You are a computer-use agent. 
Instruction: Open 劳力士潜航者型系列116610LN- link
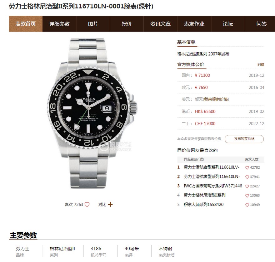212,177
